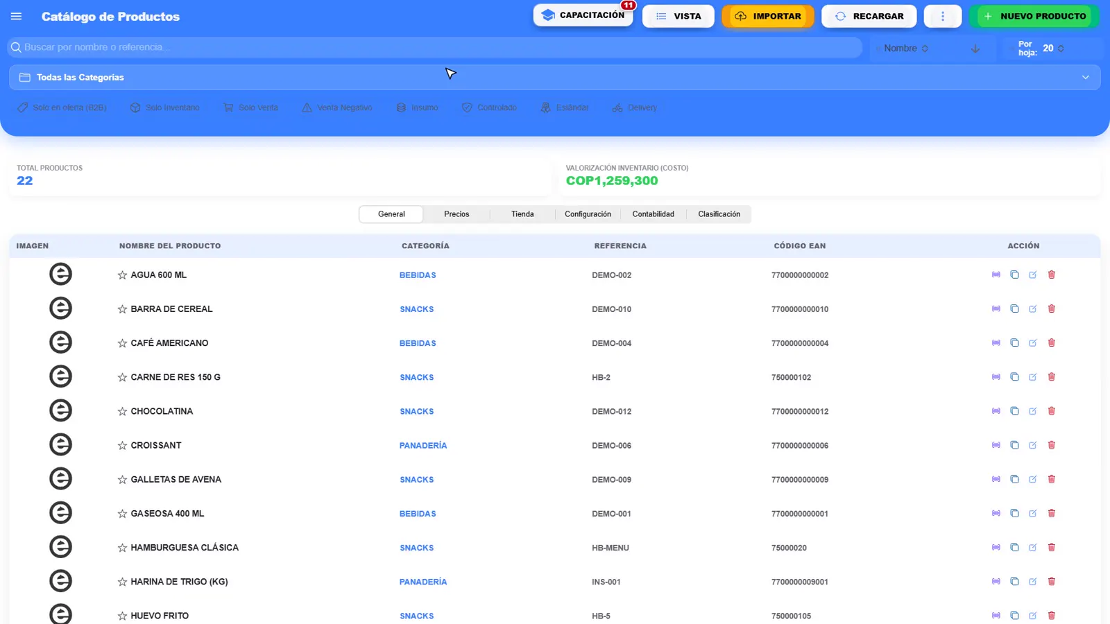Screen dimensions: 1110x624
Task: Open the three-dot more options button
Action: coord(942,16)
